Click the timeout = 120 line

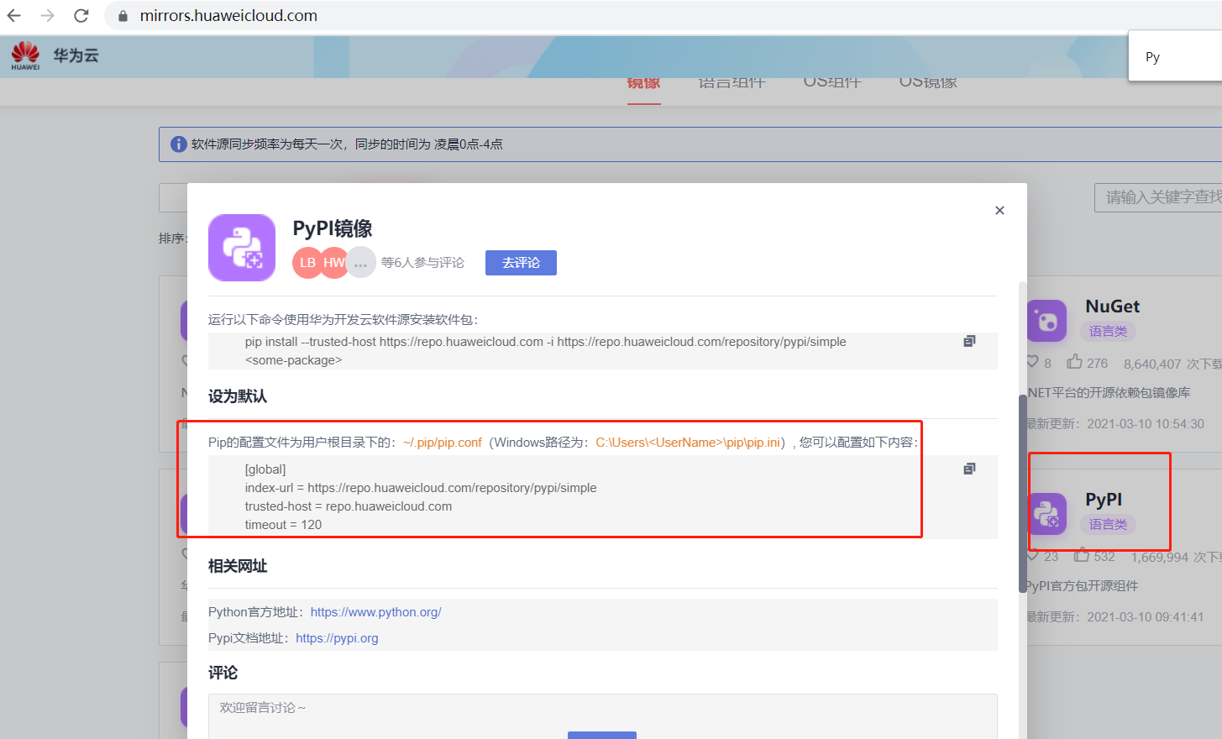(283, 525)
